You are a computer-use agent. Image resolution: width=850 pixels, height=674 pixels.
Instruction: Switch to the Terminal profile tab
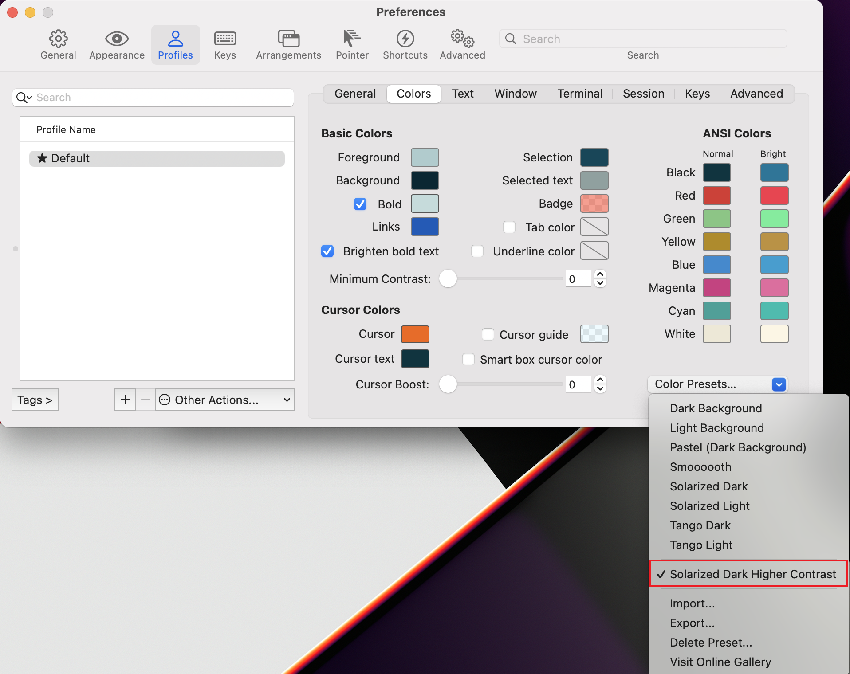[x=580, y=94]
